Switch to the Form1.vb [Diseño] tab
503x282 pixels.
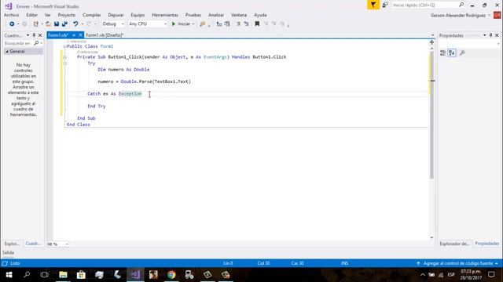coord(105,35)
